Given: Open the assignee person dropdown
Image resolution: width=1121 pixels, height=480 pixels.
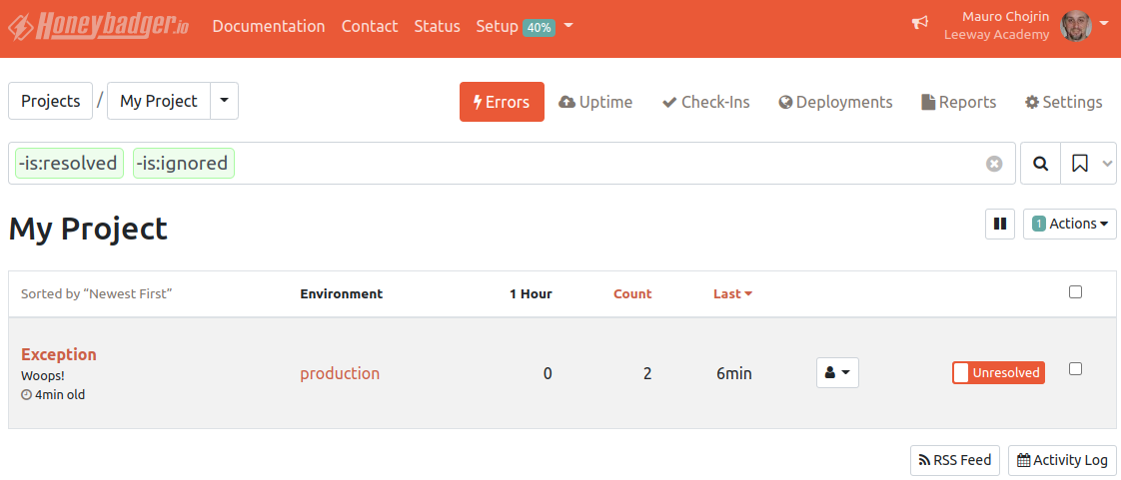Looking at the screenshot, I should click(x=837, y=373).
